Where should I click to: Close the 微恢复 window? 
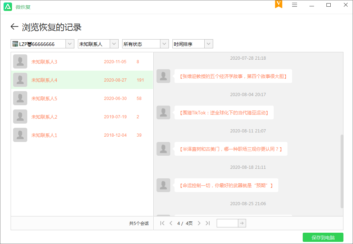[x=346, y=5]
